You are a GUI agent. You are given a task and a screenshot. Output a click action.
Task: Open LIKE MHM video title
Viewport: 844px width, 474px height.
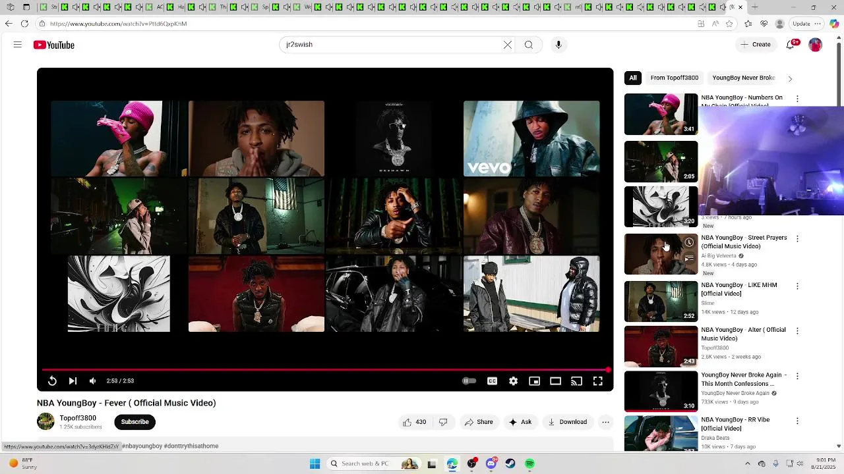[739, 289]
